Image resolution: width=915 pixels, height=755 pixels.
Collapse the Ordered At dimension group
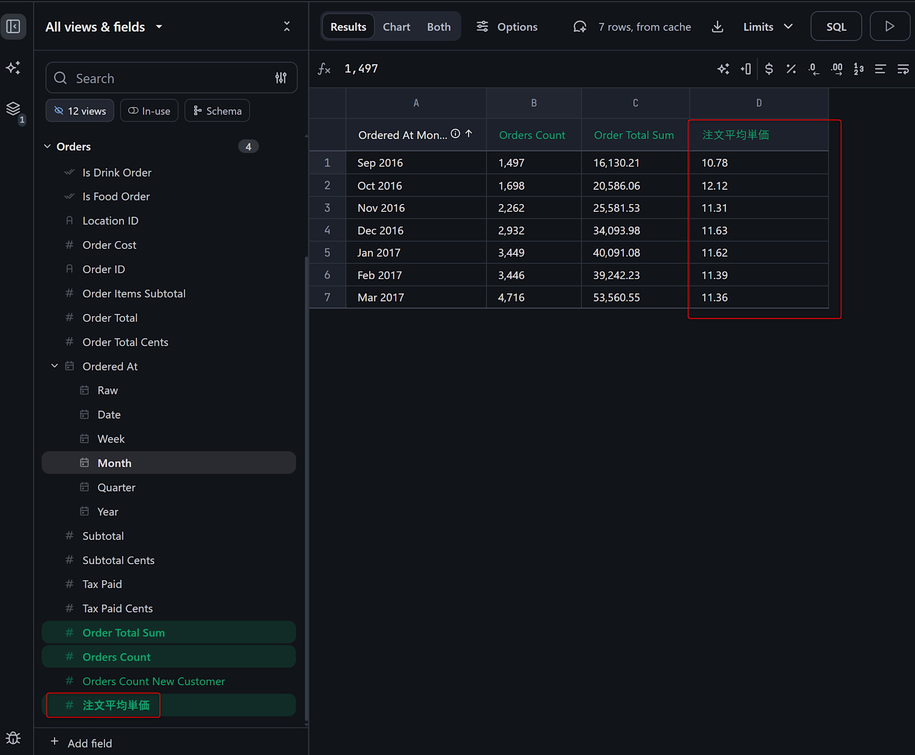point(54,366)
